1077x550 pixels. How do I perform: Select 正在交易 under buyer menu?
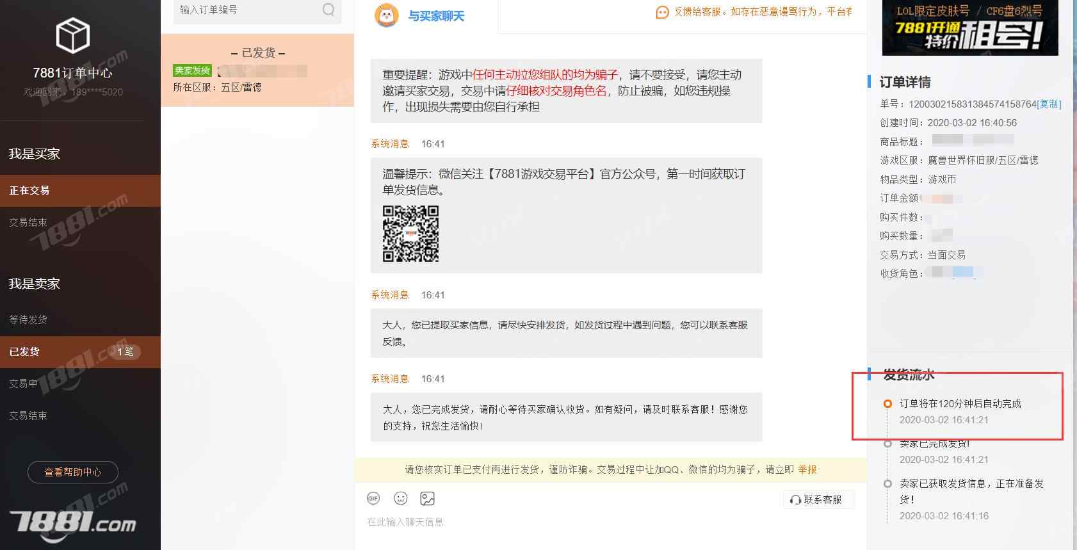click(80, 190)
